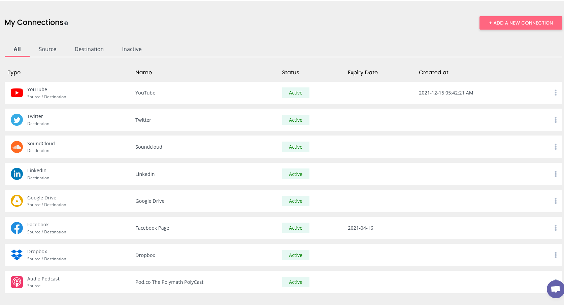The width and height of the screenshot is (564, 305).
Task: Select the Google Drive name cell
Action: [x=150, y=201]
